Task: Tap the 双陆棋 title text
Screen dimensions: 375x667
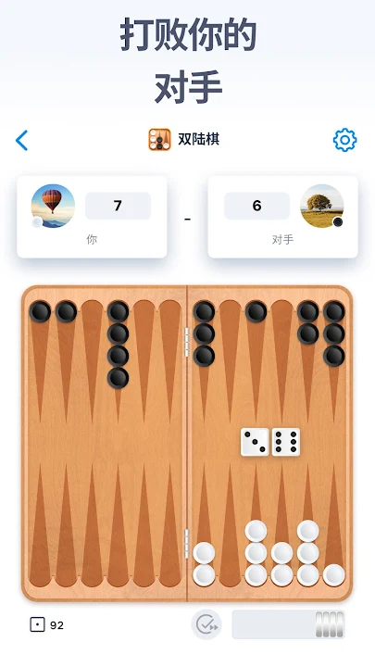Action: coord(198,140)
